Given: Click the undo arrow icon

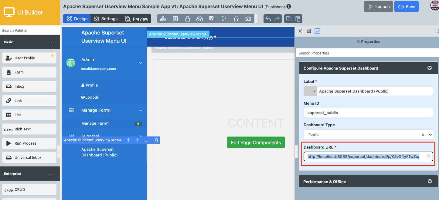Looking at the screenshot, I should (268, 19).
